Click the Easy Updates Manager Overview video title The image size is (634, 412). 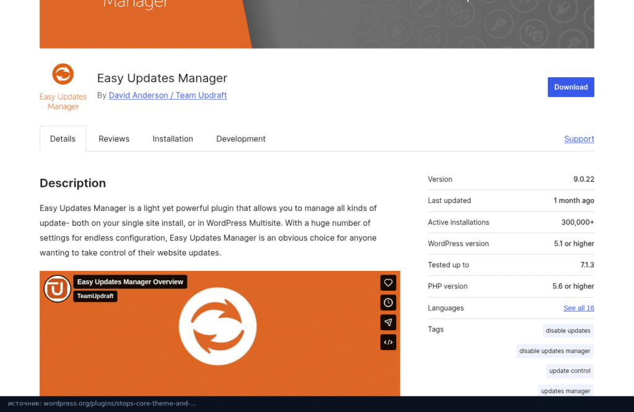(x=130, y=282)
